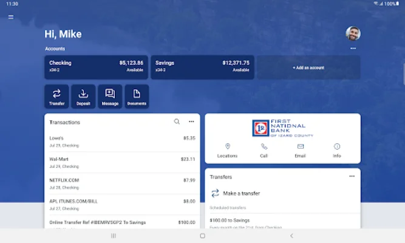405x243 pixels.
Task: Open Accounts section three-dot menu
Action: (x=353, y=49)
